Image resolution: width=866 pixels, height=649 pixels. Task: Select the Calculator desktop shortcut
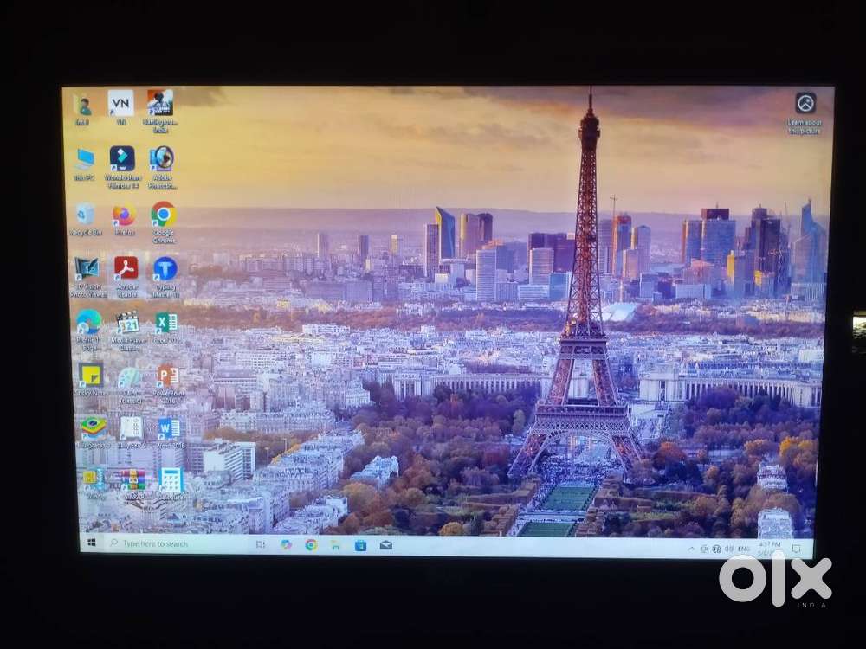171,480
